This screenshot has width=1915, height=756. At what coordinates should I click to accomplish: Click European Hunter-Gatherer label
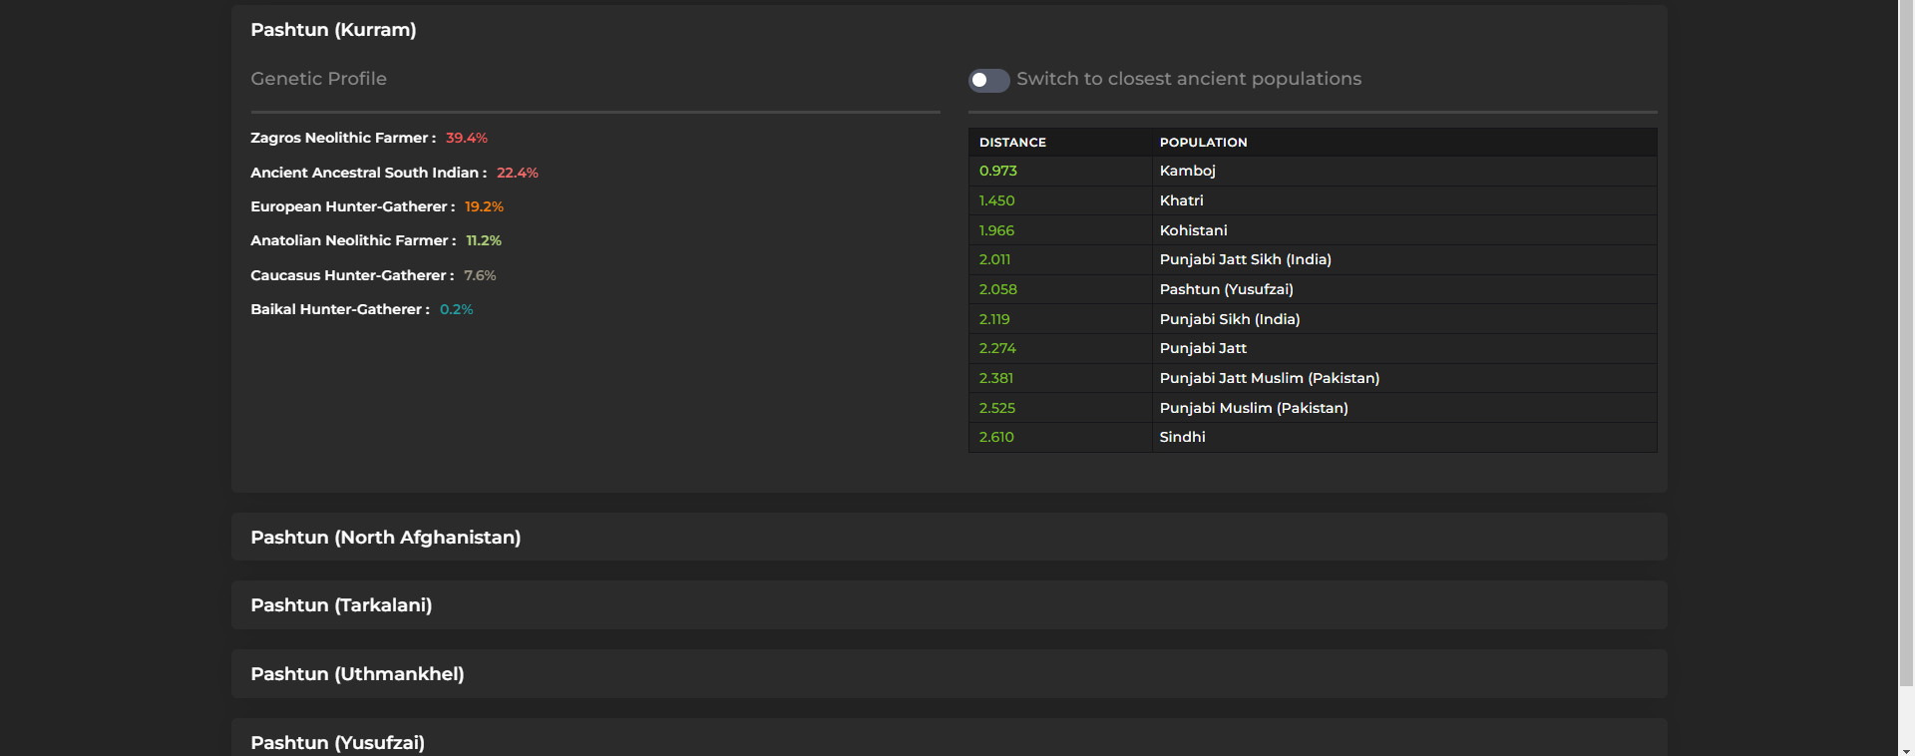point(353,206)
